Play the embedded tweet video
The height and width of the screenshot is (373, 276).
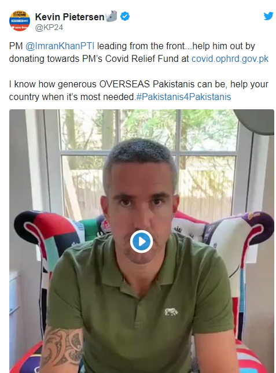(x=141, y=241)
